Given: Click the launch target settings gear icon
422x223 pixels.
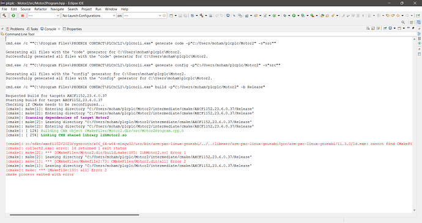Looking at the screenshot, I should click(164, 16).
